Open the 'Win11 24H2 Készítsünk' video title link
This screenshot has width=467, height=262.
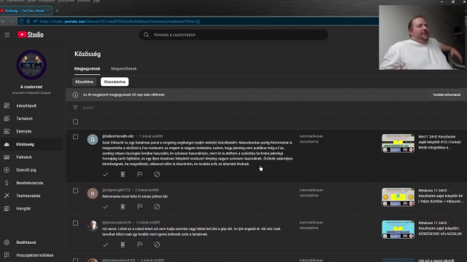coord(439,142)
